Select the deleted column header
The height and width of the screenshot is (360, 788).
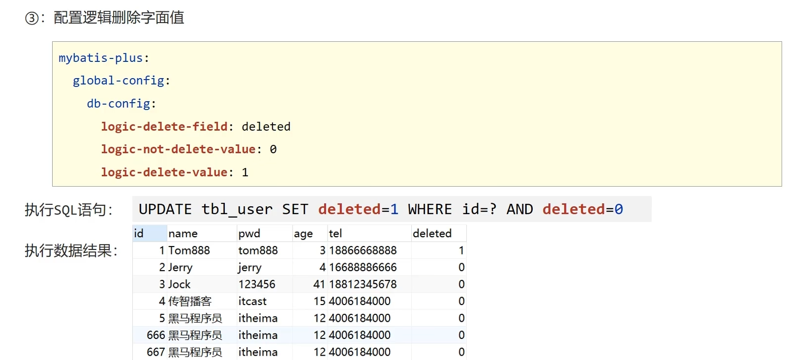pyautogui.click(x=439, y=233)
